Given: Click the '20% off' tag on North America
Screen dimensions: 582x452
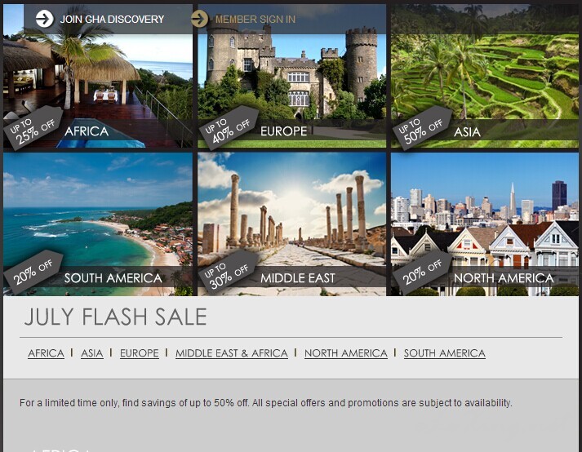Looking at the screenshot, I should (422, 273).
